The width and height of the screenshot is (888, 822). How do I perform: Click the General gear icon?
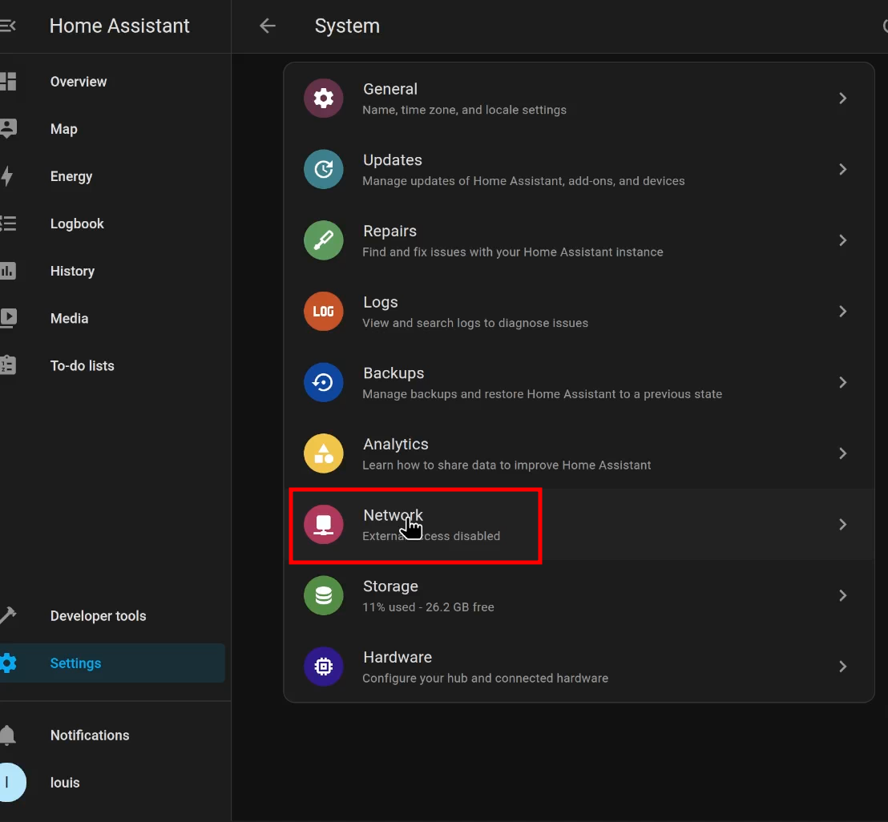coord(323,99)
